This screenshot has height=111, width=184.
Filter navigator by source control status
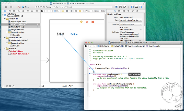pyautogui.click(x=10, y=86)
